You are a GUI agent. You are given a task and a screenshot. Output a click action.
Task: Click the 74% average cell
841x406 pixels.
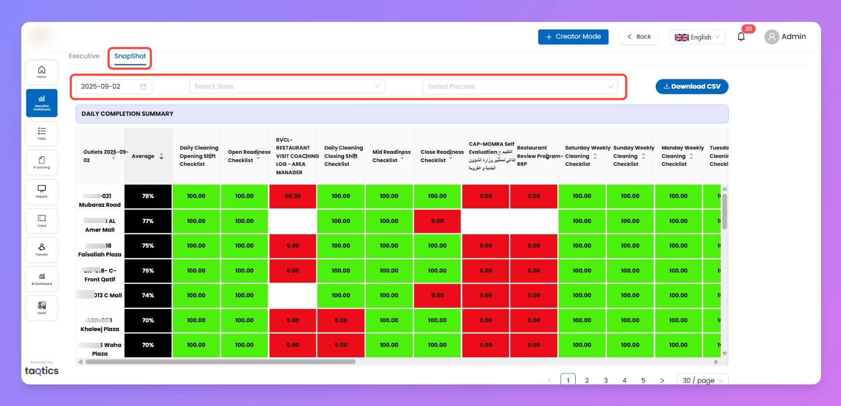tap(148, 295)
